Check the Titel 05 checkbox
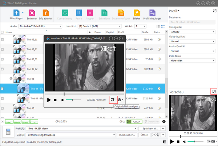The width and height of the screenshot is (218, 146). [2, 108]
